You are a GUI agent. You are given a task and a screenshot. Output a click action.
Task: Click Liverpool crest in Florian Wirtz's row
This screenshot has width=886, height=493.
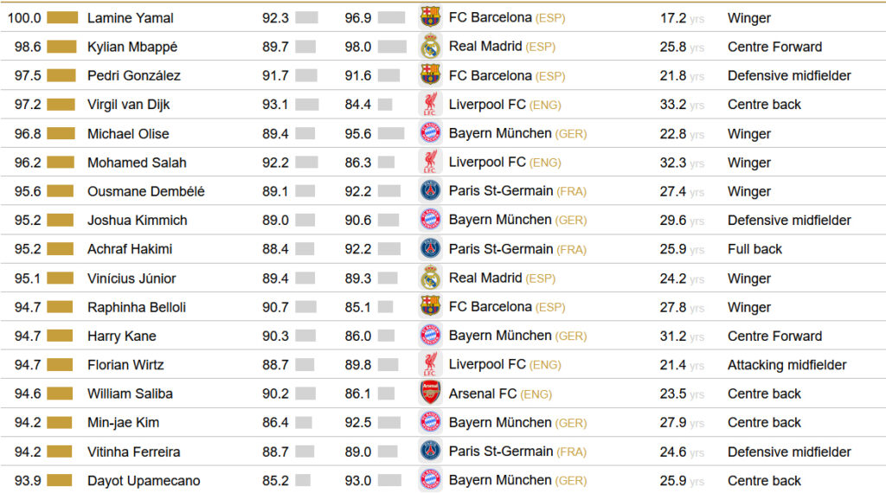(430, 364)
